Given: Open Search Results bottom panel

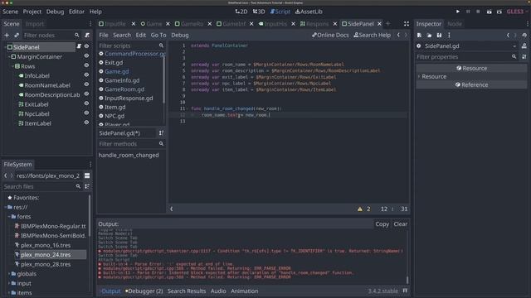Looking at the screenshot, I should coord(186,291).
